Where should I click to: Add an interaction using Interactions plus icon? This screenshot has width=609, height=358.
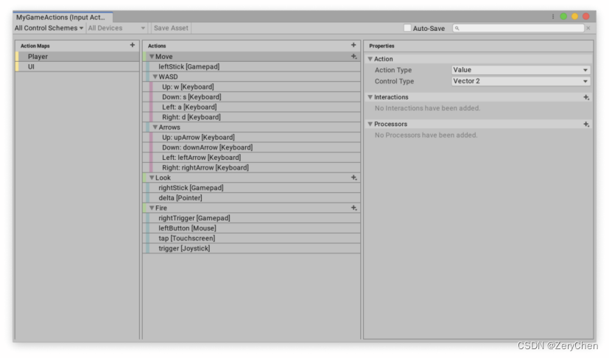(x=586, y=97)
